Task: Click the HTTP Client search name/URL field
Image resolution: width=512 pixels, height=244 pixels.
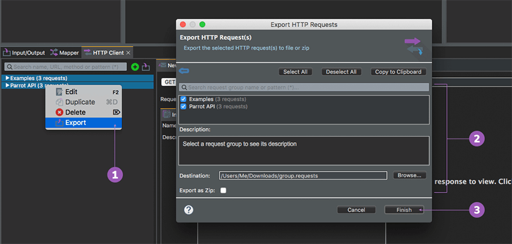Action: click(66, 67)
